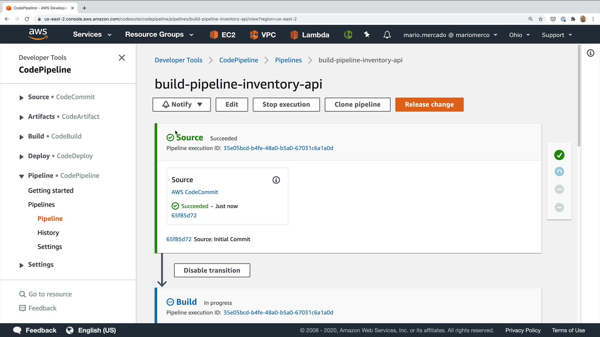Expand the Source CodeCommit section

tap(21, 98)
